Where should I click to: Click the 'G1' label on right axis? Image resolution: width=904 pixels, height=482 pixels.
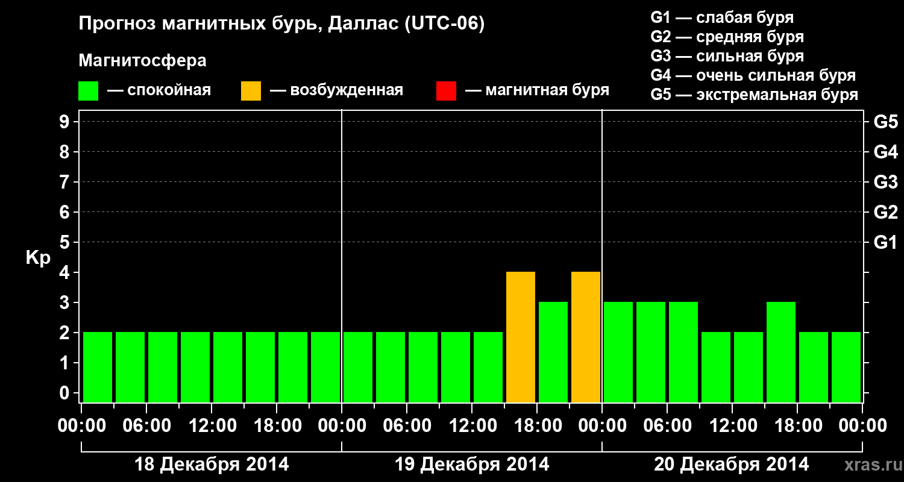coord(885,242)
